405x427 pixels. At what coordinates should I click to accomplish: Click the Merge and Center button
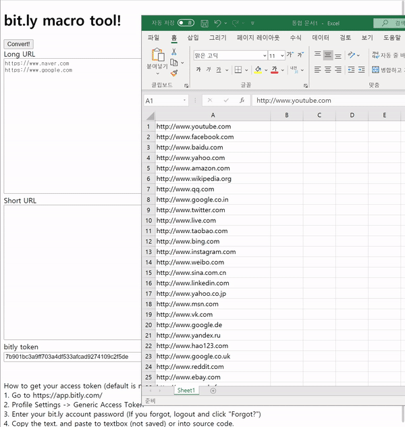pos(388,70)
